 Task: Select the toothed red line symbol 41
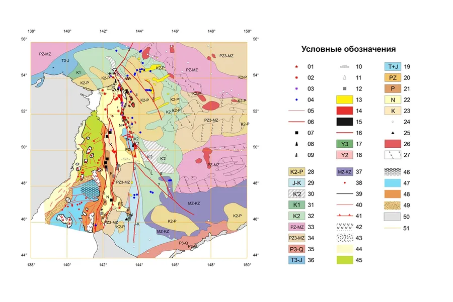tap(344, 216)
